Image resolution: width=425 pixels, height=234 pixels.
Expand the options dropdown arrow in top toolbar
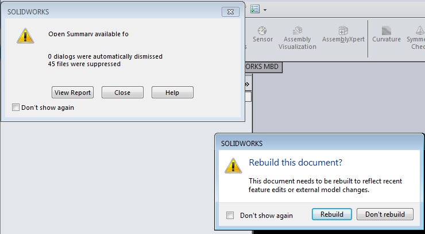point(265,10)
